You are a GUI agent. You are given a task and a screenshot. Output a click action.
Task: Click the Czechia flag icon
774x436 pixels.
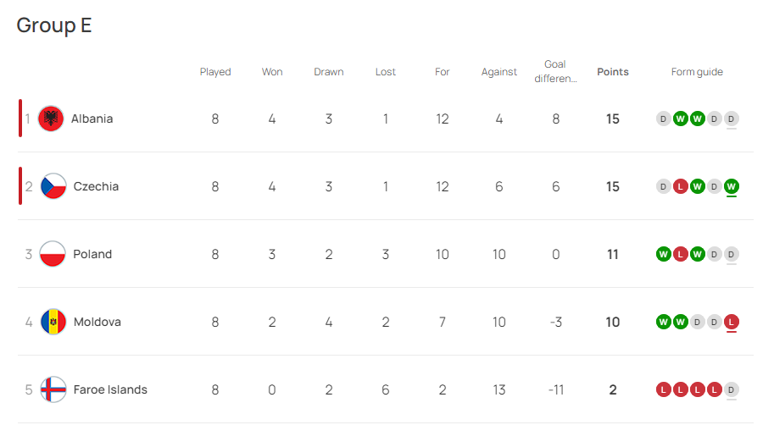[53, 186]
